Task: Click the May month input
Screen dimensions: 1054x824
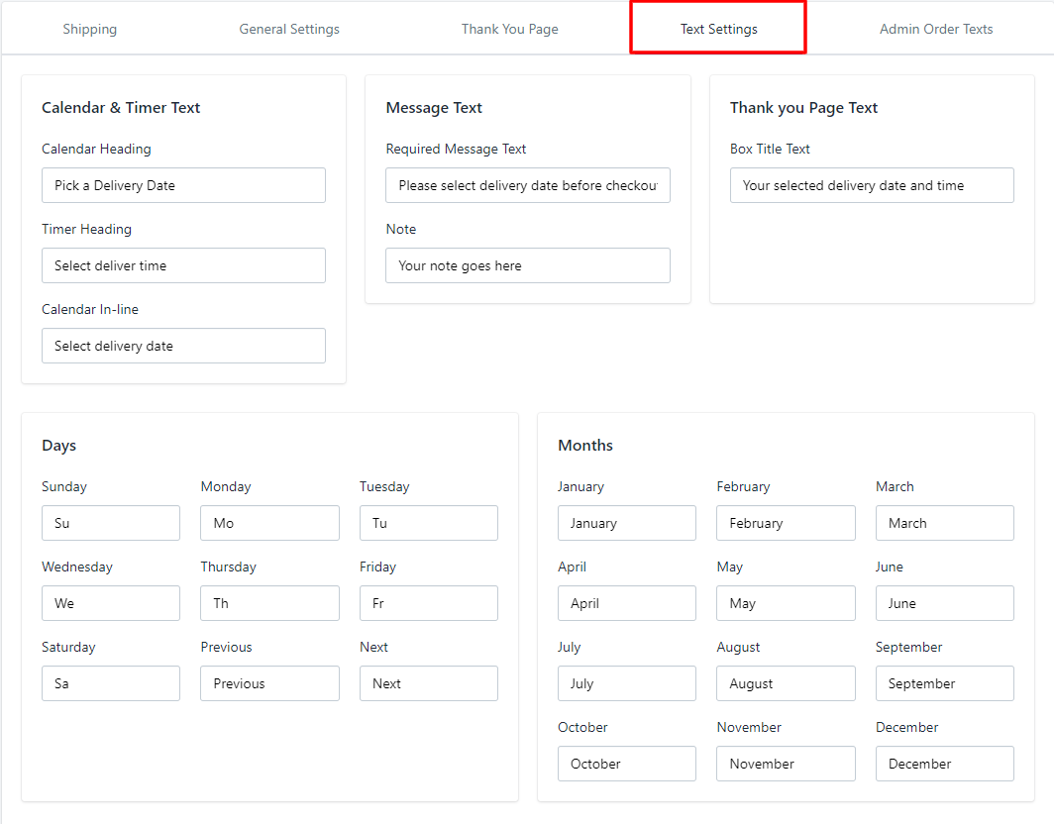Action: [x=786, y=603]
